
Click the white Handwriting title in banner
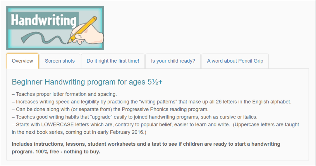(44, 20)
